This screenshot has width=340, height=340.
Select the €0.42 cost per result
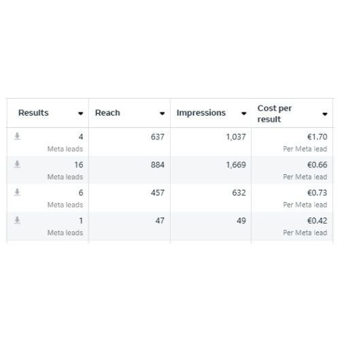click(317, 220)
